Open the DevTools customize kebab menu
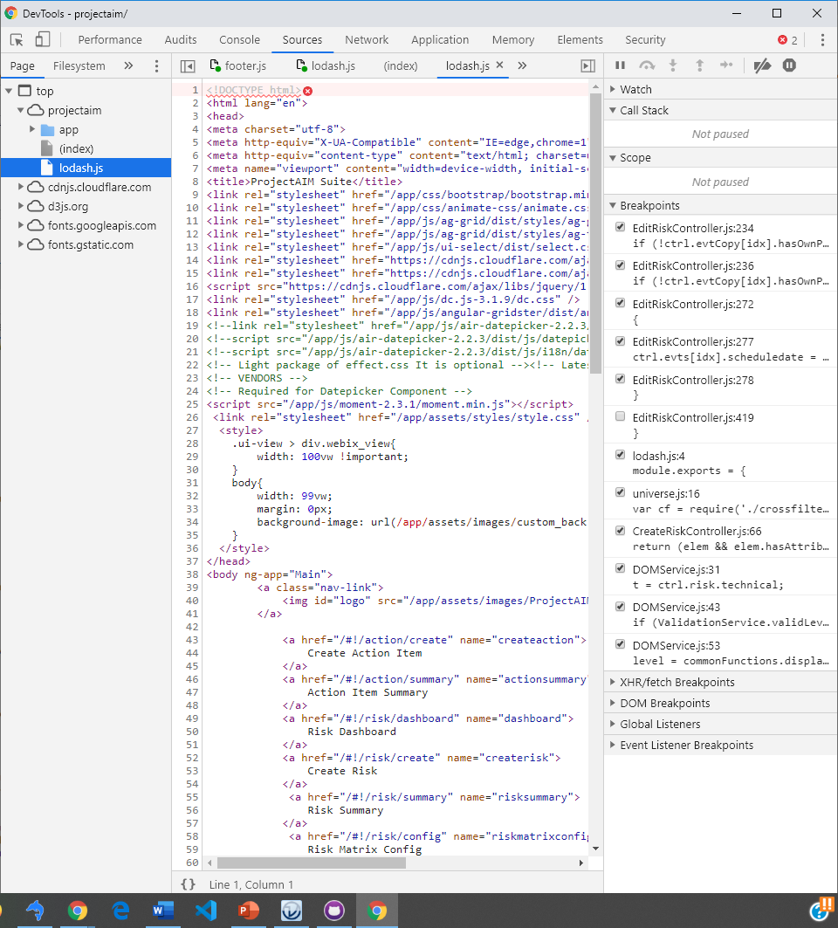This screenshot has height=928, width=838. [x=822, y=39]
